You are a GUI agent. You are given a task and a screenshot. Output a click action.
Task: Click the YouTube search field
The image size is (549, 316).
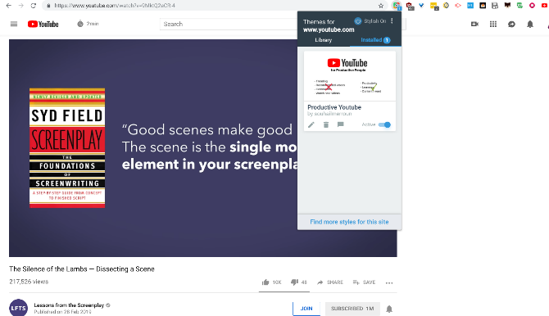(229, 24)
